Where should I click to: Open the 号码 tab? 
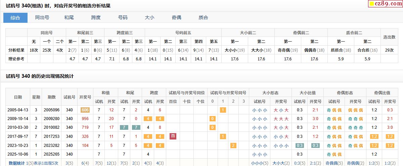[x=123, y=18]
